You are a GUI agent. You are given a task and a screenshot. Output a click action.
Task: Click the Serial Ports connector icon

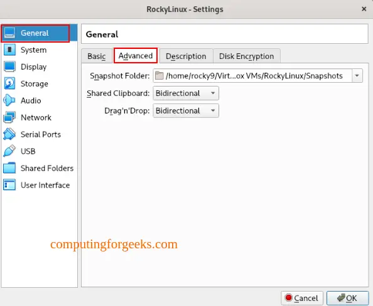click(x=9, y=134)
